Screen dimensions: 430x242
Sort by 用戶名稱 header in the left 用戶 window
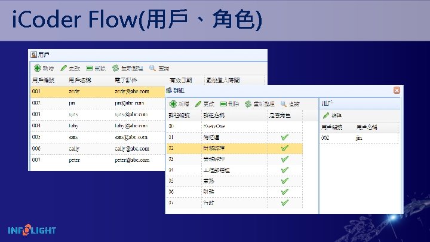pos(80,81)
